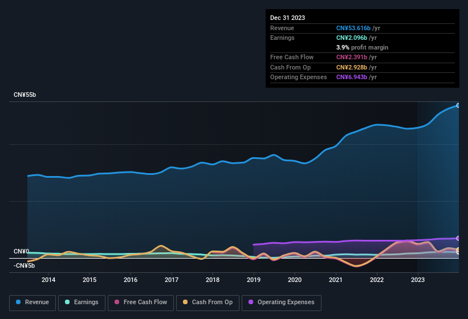Click the 2019 year label on the axis
The width and height of the screenshot is (468, 319).
(x=254, y=280)
